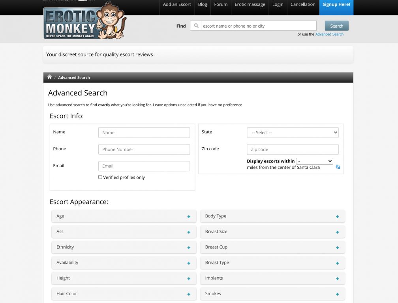Click the 'Phone' field label
The width and height of the screenshot is (398, 303).
pos(60,149)
